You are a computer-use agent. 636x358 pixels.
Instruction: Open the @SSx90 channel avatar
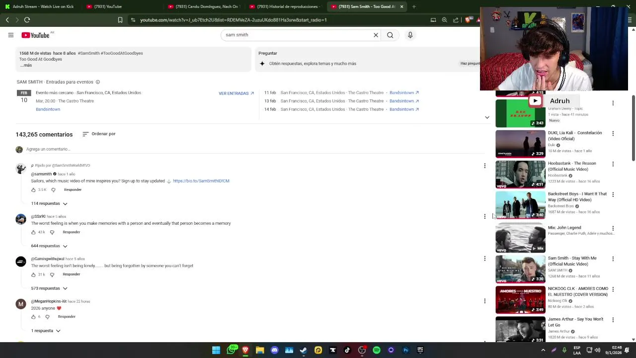[x=20, y=219]
